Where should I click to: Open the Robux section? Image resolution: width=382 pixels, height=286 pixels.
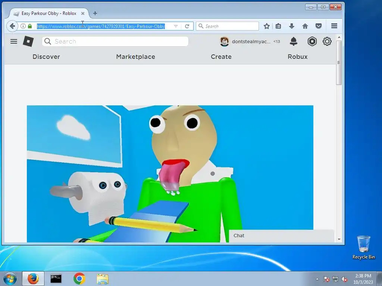[x=297, y=57]
